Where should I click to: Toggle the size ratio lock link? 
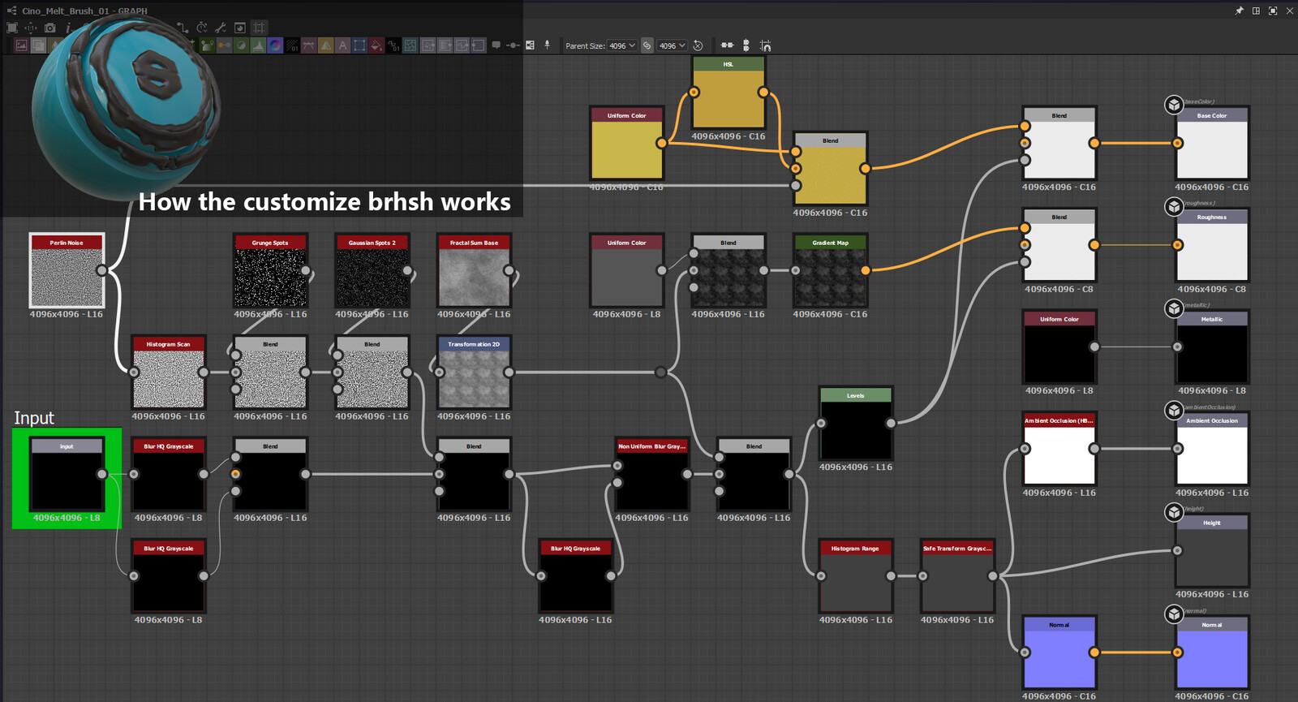[647, 45]
